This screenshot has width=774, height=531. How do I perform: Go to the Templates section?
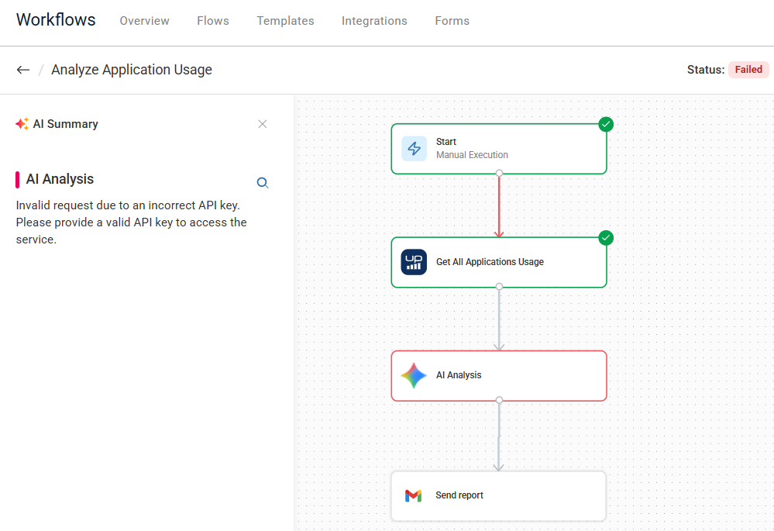(285, 21)
